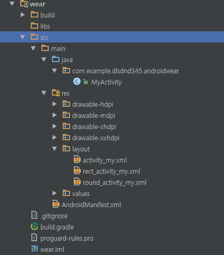This screenshot has height=255, width=224.
Task: Expand the drawable-xhdpi folder arrow
Action: (x=55, y=126)
